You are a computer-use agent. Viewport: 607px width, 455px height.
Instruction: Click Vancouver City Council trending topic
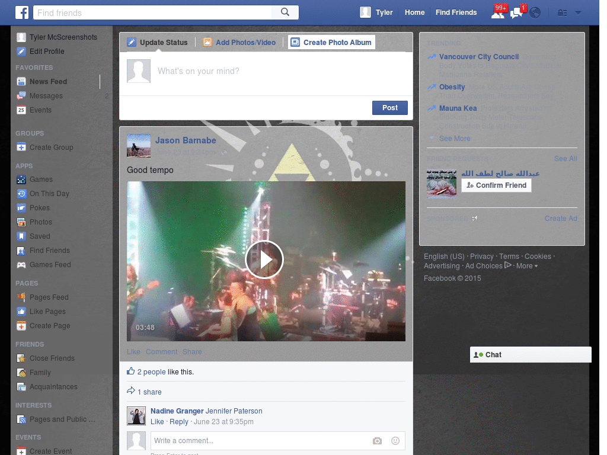point(479,57)
